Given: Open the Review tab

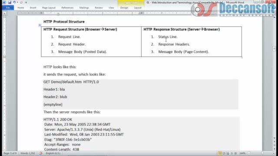Looking at the screenshot, I should click(99, 8).
